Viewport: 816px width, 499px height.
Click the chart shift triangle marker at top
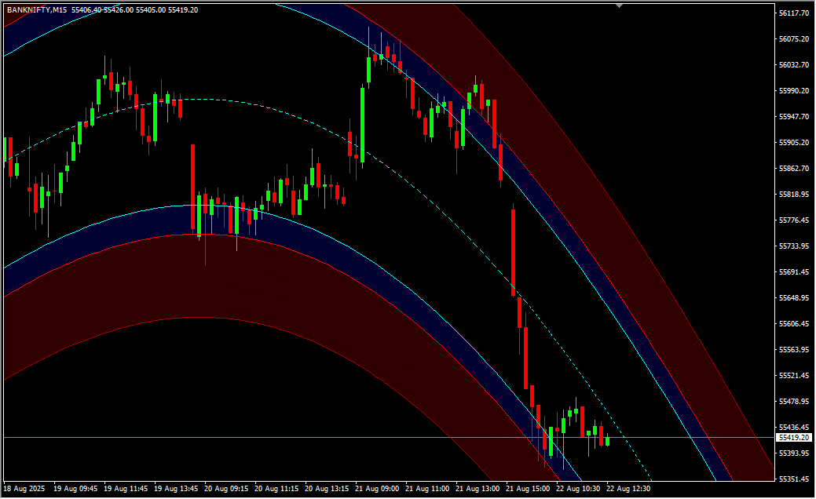coord(620,5)
